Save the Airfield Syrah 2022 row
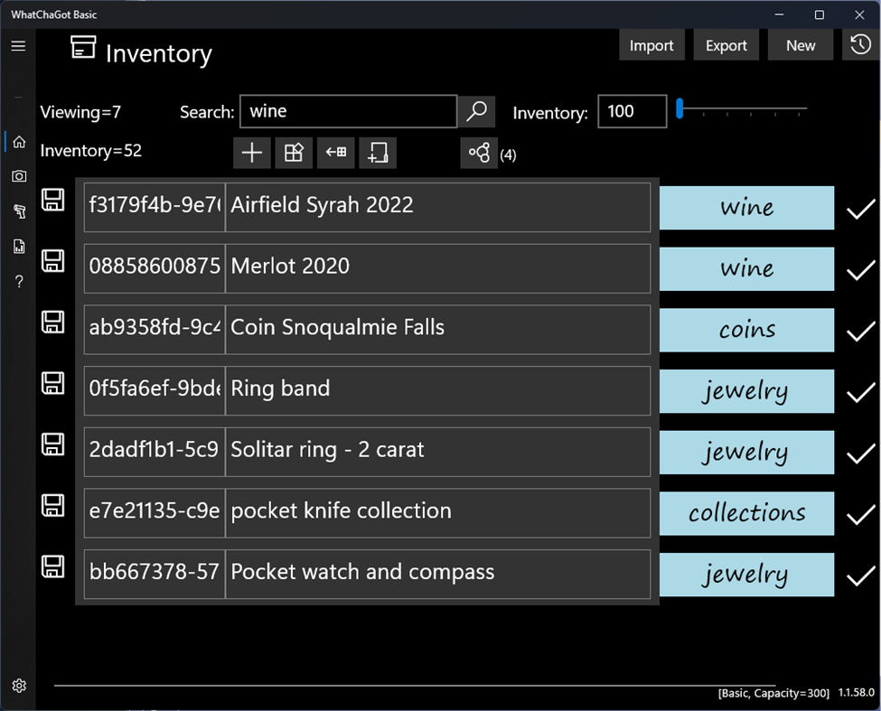881x711 pixels. pyautogui.click(x=52, y=200)
